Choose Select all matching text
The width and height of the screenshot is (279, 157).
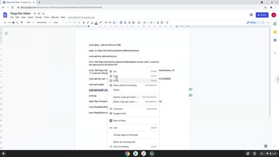click(x=133, y=142)
